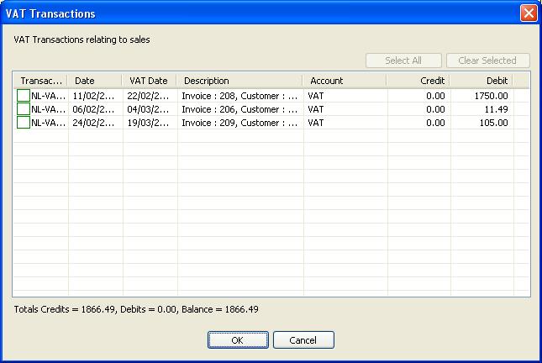Select VAT date cell 19/03/2...

click(x=150, y=123)
